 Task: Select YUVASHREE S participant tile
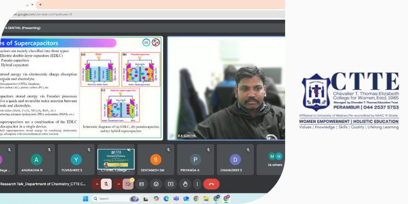(x=76, y=160)
